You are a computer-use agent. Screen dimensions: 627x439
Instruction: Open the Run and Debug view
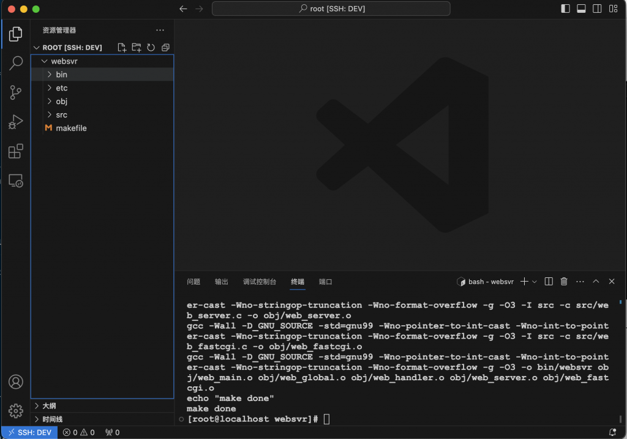tap(16, 122)
